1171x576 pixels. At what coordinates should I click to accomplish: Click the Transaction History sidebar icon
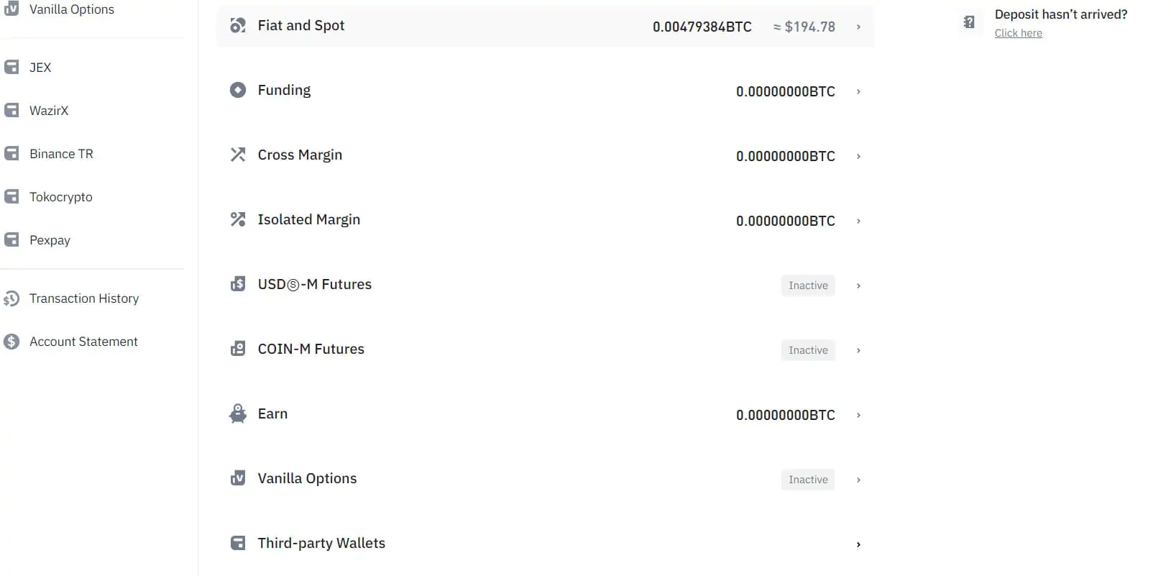(12, 298)
